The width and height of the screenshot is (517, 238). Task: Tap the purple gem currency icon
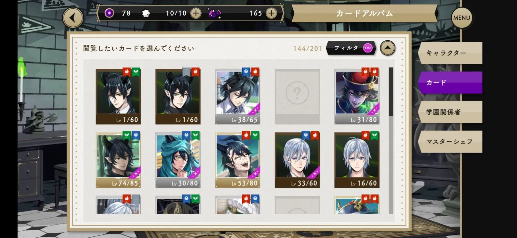tap(215, 13)
